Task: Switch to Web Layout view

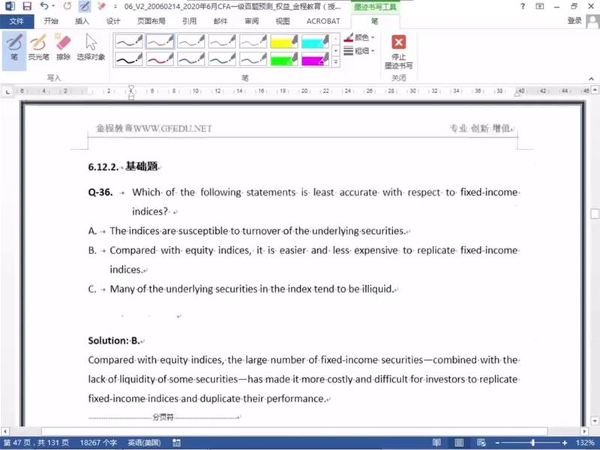Action: point(481,443)
